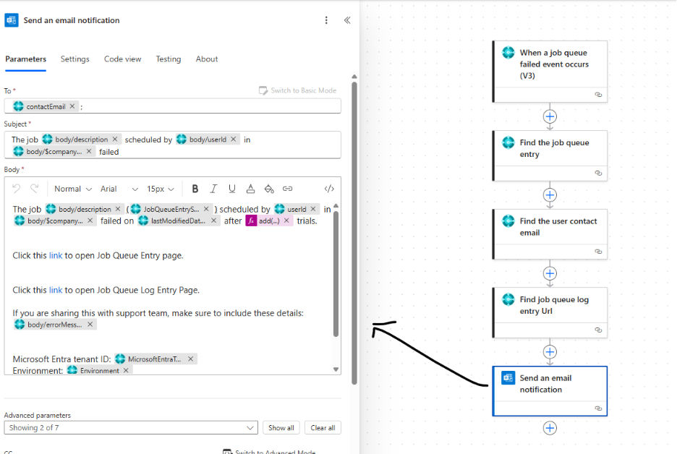Open the font color picker
This screenshot has height=454, width=677.
click(250, 188)
